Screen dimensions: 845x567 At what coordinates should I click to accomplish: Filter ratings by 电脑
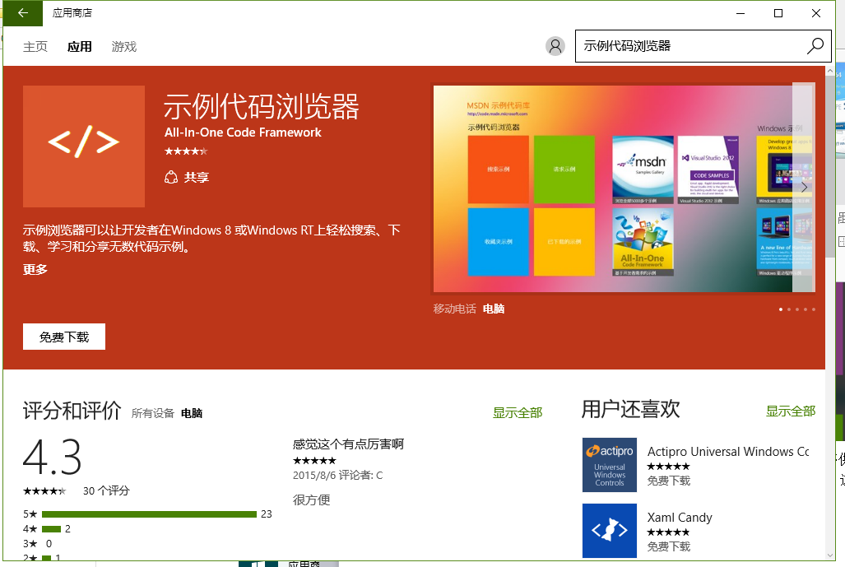(x=192, y=413)
